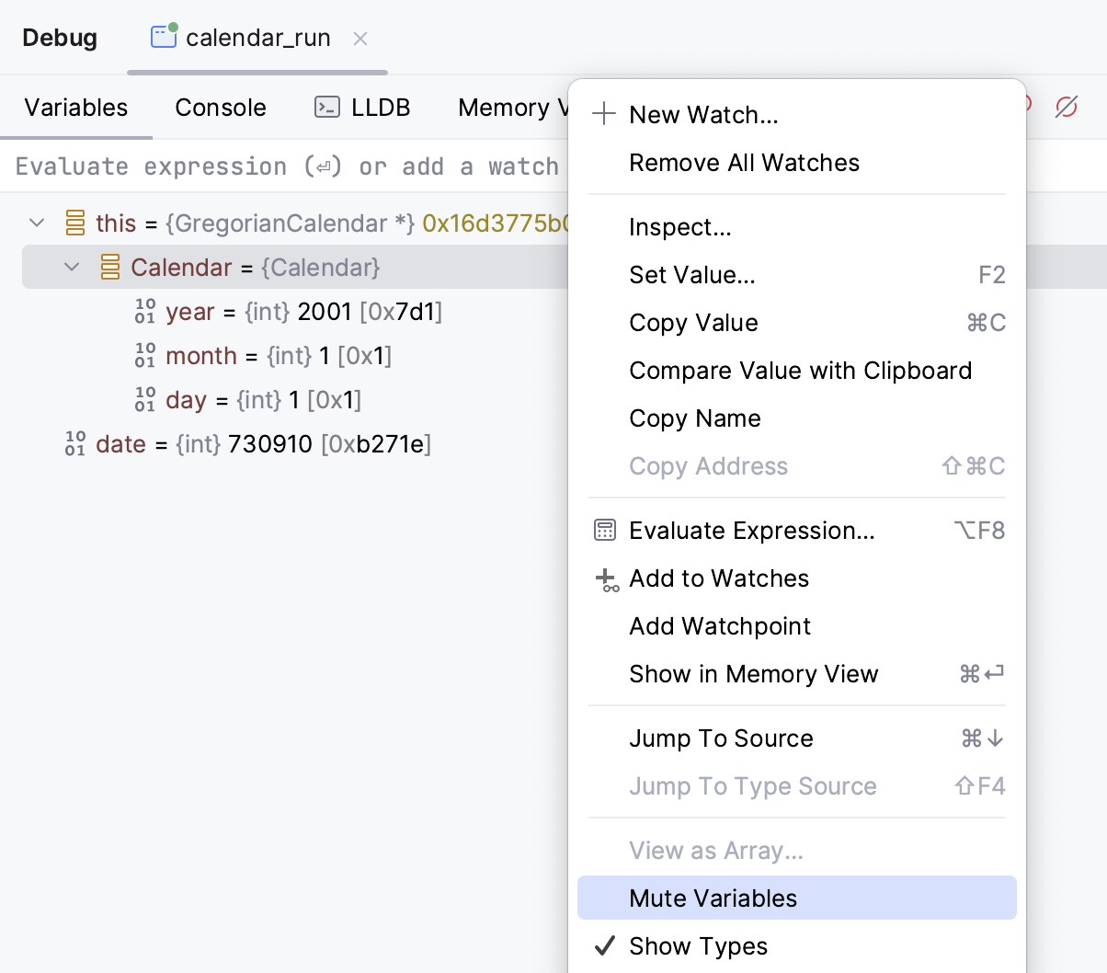The width and height of the screenshot is (1107, 973).
Task: Choose Set Value... from the context menu
Action: [x=691, y=275]
